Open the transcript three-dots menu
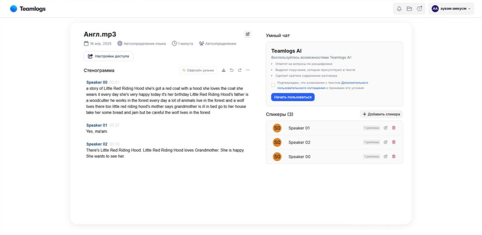Viewport: 482px width, 235px height. 248,70
